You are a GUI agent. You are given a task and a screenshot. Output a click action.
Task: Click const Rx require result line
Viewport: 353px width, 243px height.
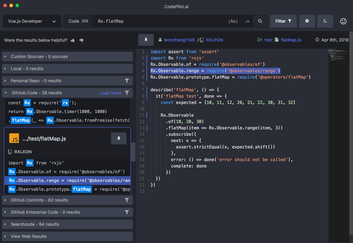tap(67, 103)
